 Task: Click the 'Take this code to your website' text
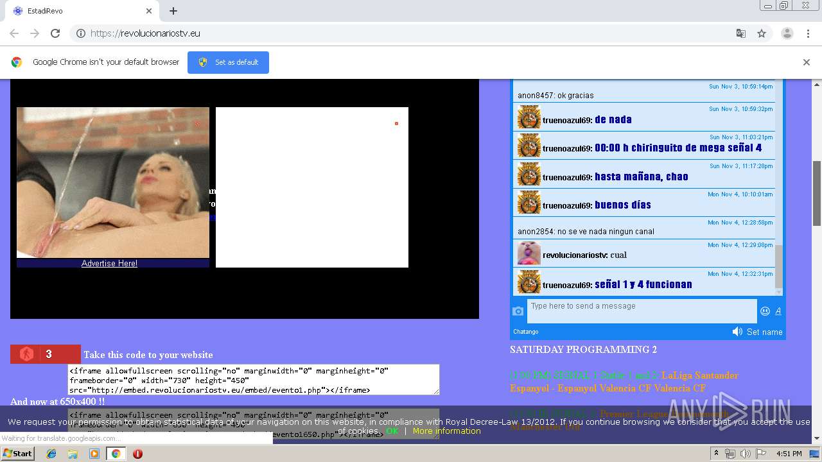148,355
